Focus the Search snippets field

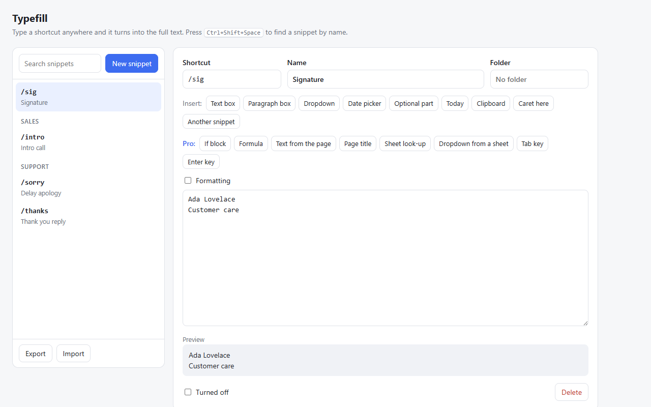click(x=60, y=64)
